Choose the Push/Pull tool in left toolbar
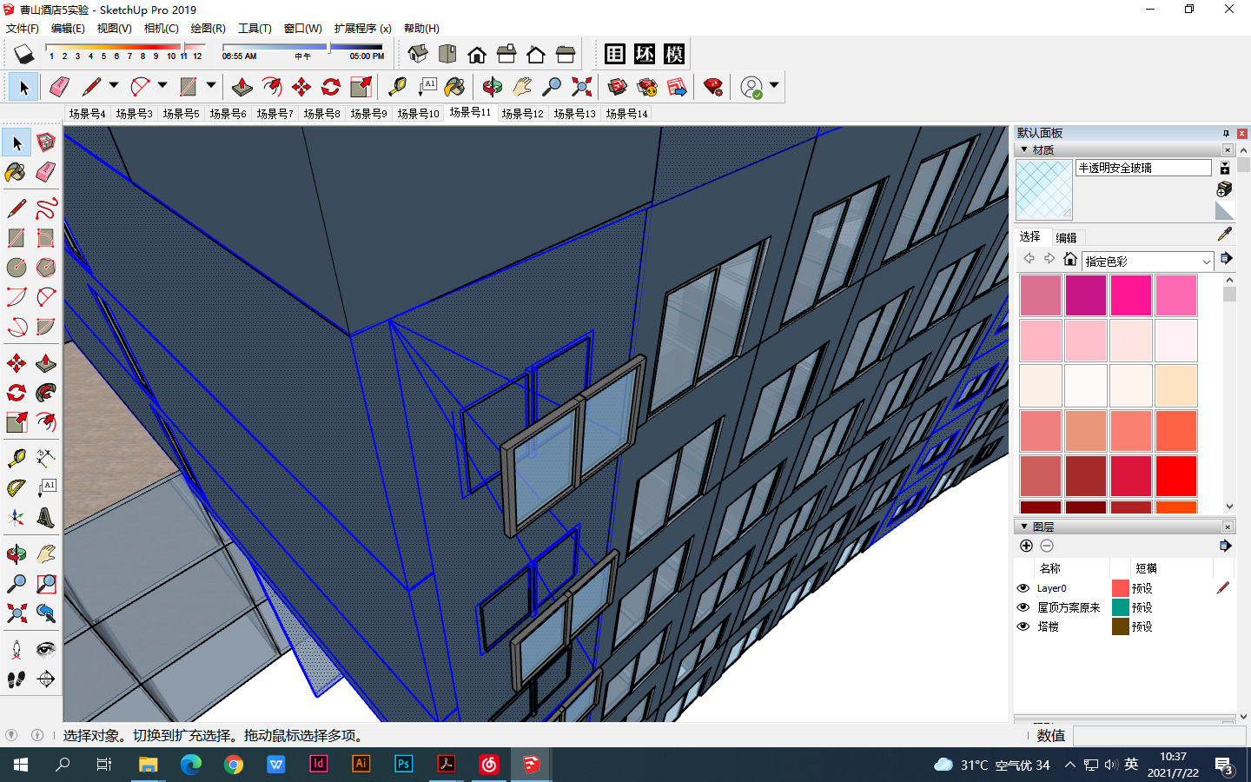Screen dimensions: 1251x782 [x=46, y=363]
